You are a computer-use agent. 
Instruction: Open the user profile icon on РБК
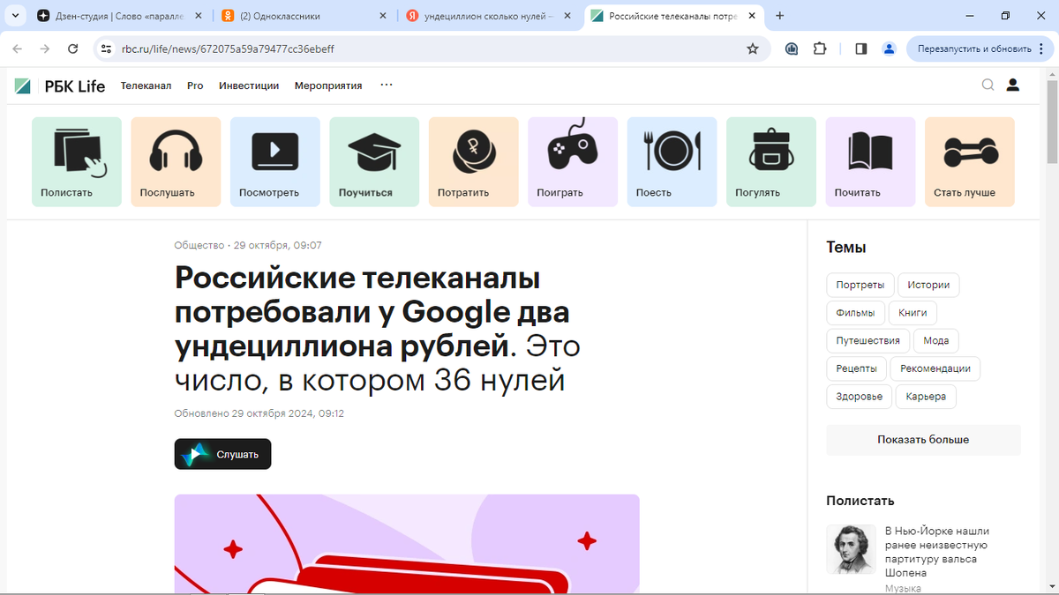point(1013,85)
